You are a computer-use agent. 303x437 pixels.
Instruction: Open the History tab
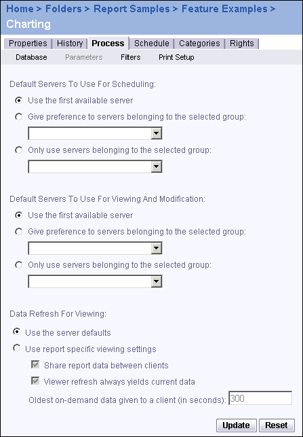tap(70, 43)
